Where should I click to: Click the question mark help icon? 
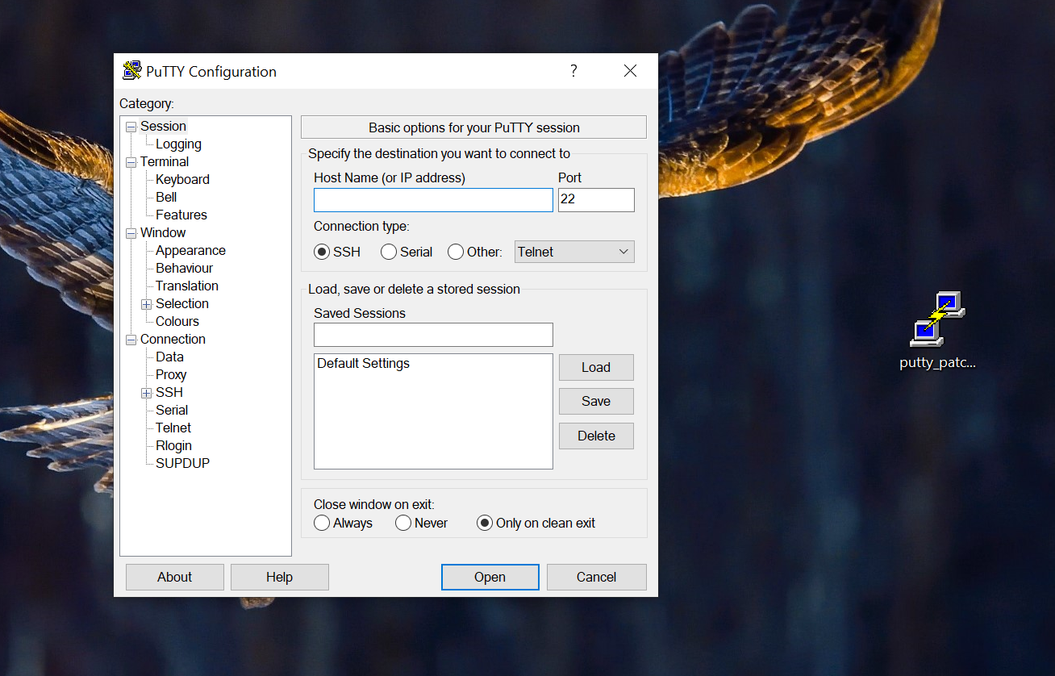573,71
